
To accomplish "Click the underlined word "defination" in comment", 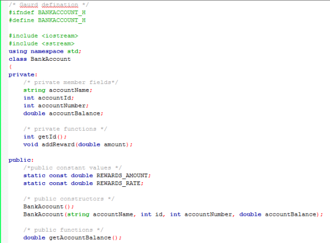I will point(60,5).
